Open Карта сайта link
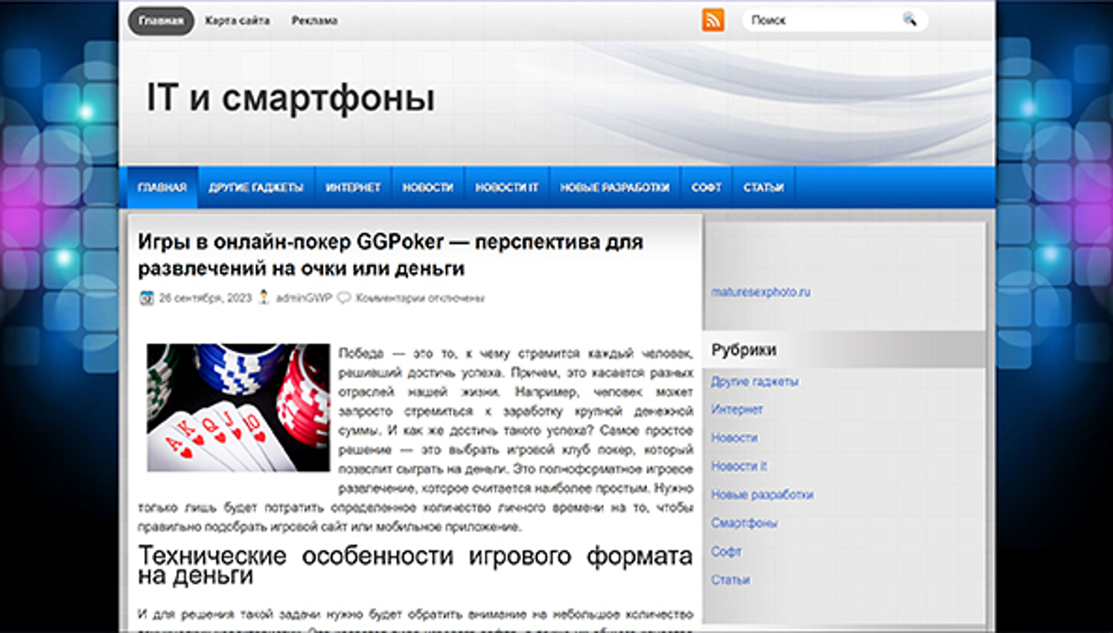The image size is (1113, 633). coord(237,21)
